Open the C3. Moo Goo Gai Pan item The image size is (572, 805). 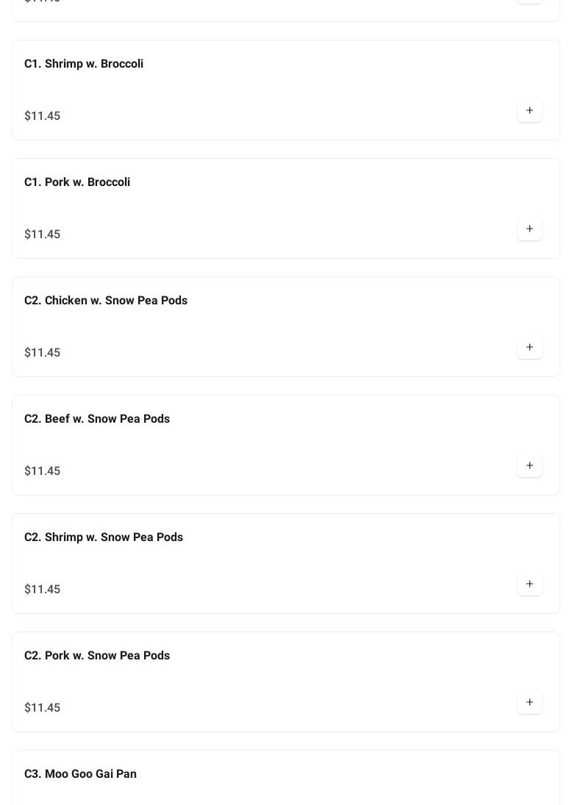(x=80, y=774)
